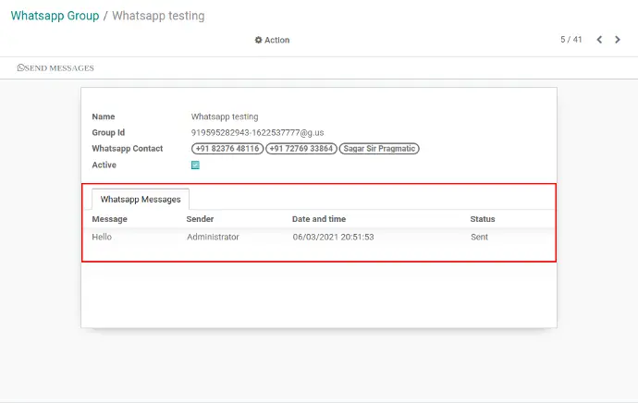
Task: Open Whatsapp Group breadcrumb link
Action: (55, 16)
